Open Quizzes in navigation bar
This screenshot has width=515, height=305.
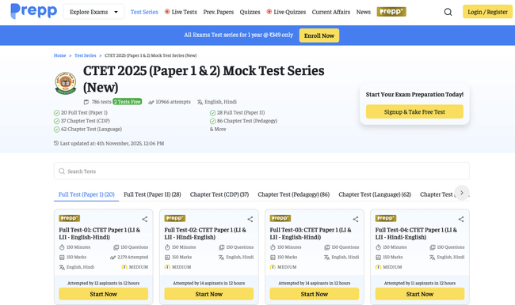point(250,12)
